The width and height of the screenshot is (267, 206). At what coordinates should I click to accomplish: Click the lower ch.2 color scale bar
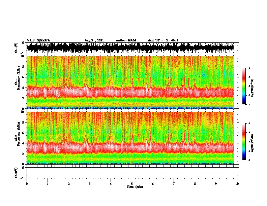pos(244,142)
